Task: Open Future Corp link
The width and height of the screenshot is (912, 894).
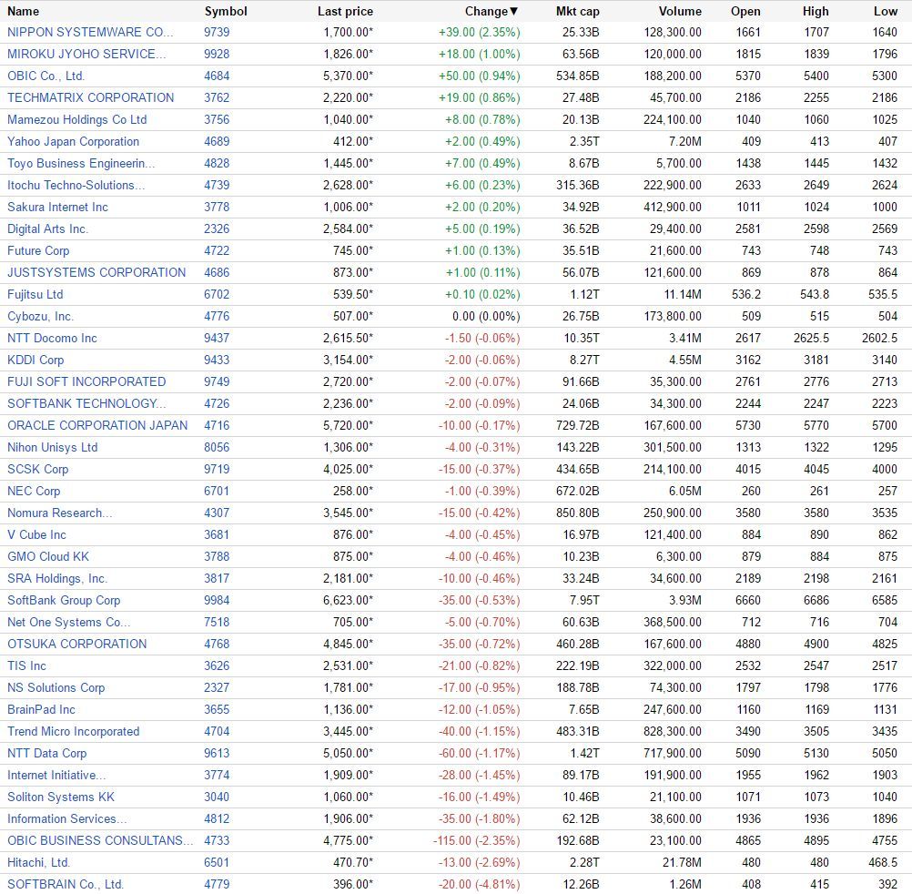Action: point(38,250)
